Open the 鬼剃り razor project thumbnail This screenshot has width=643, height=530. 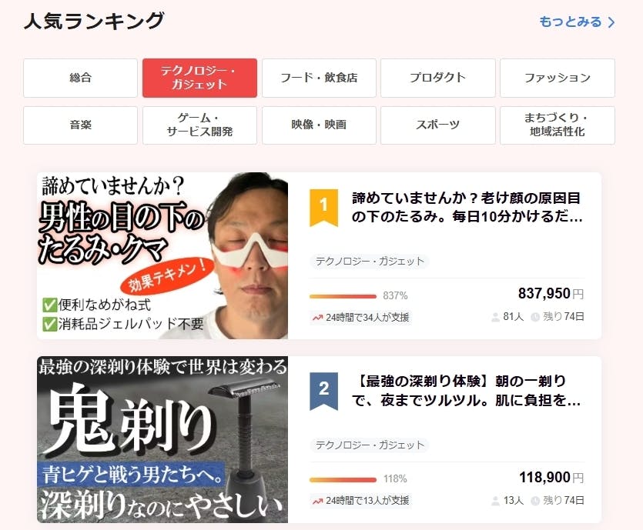coord(162,439)
